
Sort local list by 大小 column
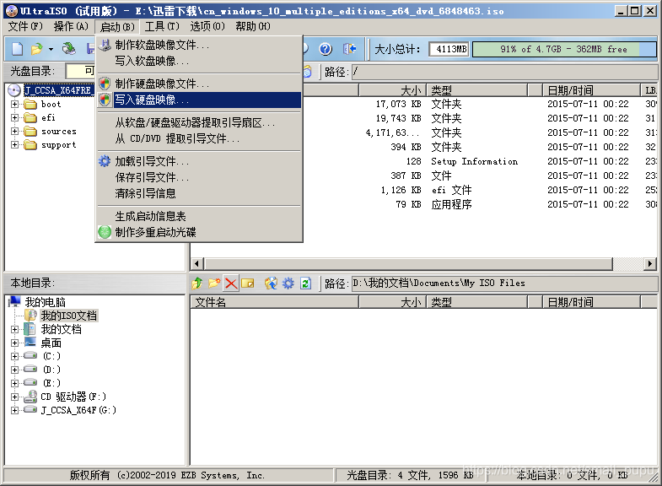click(x=393, y=302)
